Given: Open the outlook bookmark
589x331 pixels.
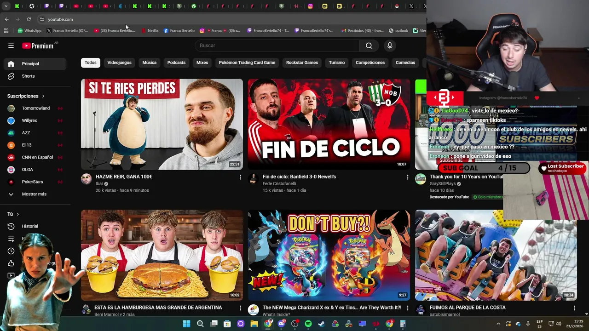Looking at the screenshot, I should point(398,31).
